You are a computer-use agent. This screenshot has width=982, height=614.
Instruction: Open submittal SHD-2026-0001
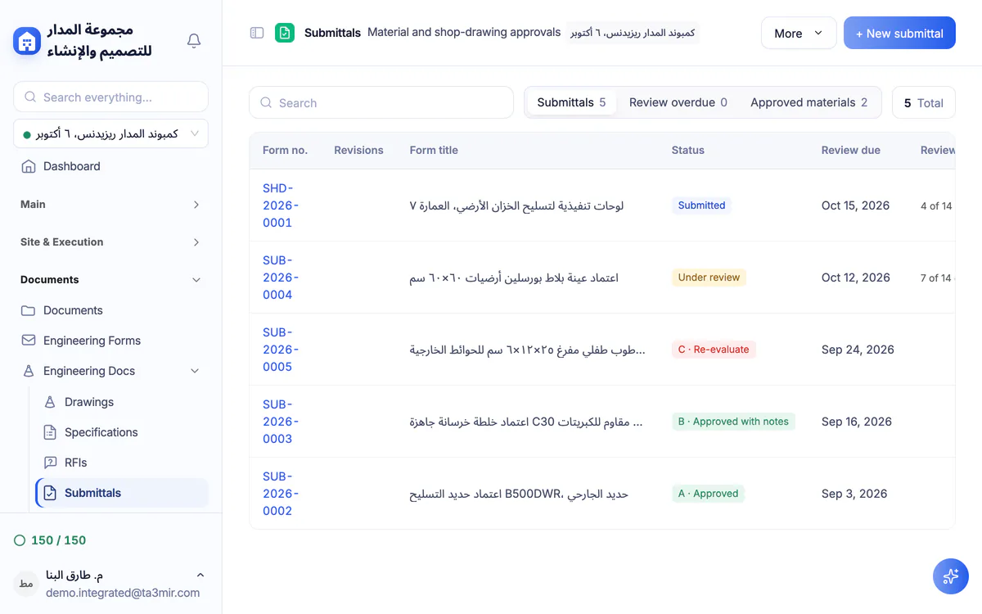pos(281,205)
